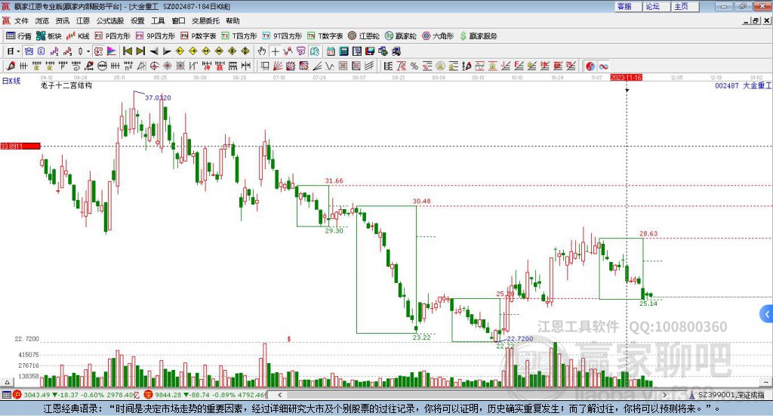This screenshot has height=416, width=773.
Task: Switch to the K线 chart view
Action: click(x=78, y=36)
